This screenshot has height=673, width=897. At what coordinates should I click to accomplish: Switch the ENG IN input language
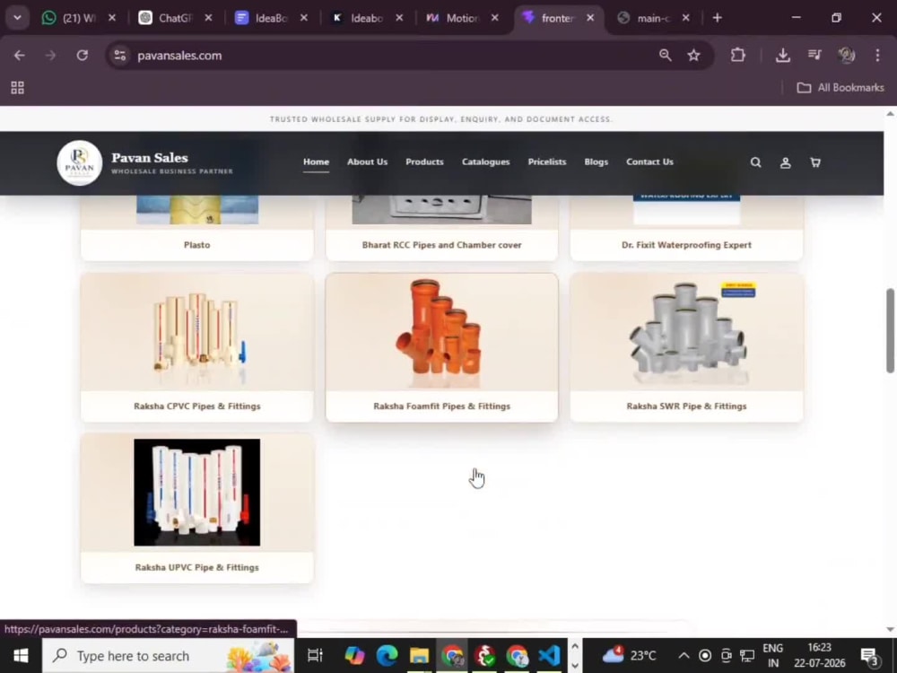click(773, 655)
